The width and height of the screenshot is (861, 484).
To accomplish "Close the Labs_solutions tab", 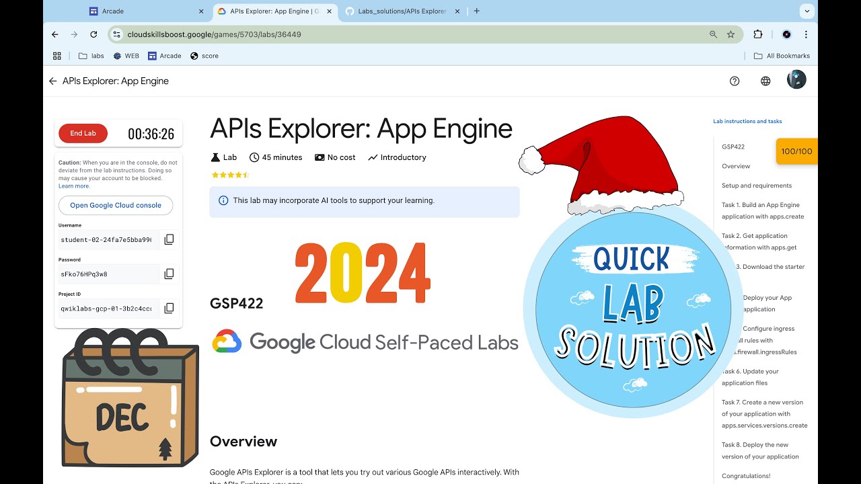I will point(457,11).
